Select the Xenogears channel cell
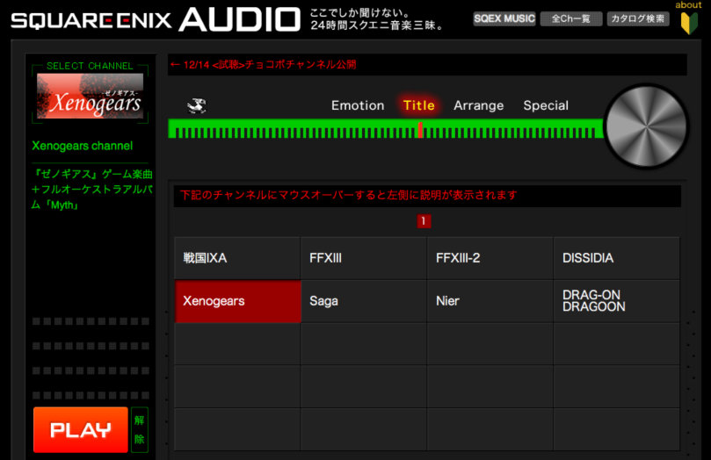Viewport: 711px width, 460px height. tap(237, 301)
